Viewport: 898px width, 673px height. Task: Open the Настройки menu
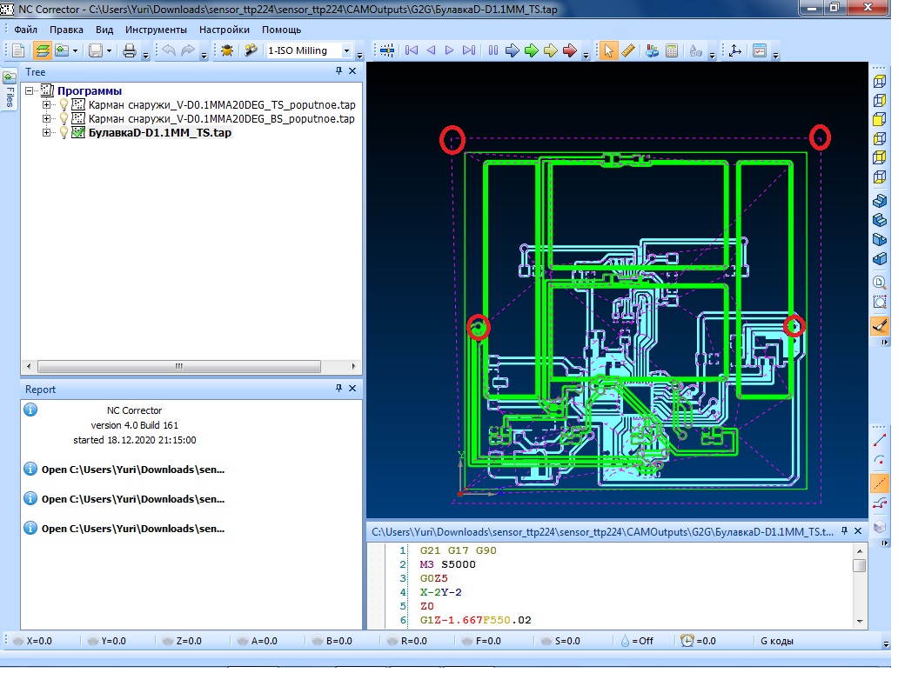coord(224,29)
